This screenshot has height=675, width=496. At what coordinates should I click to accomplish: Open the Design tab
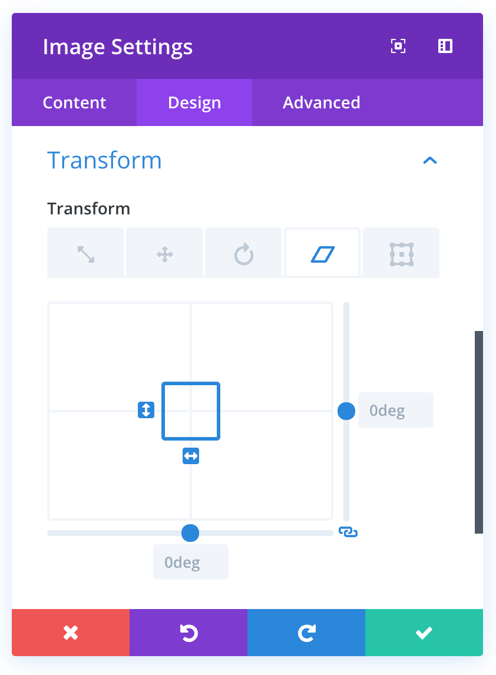tap(194, 102)
